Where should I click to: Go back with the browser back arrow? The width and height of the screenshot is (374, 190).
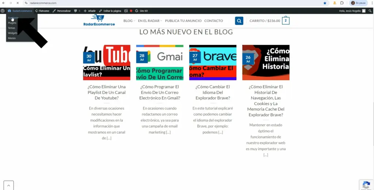(x=3, y=3)
